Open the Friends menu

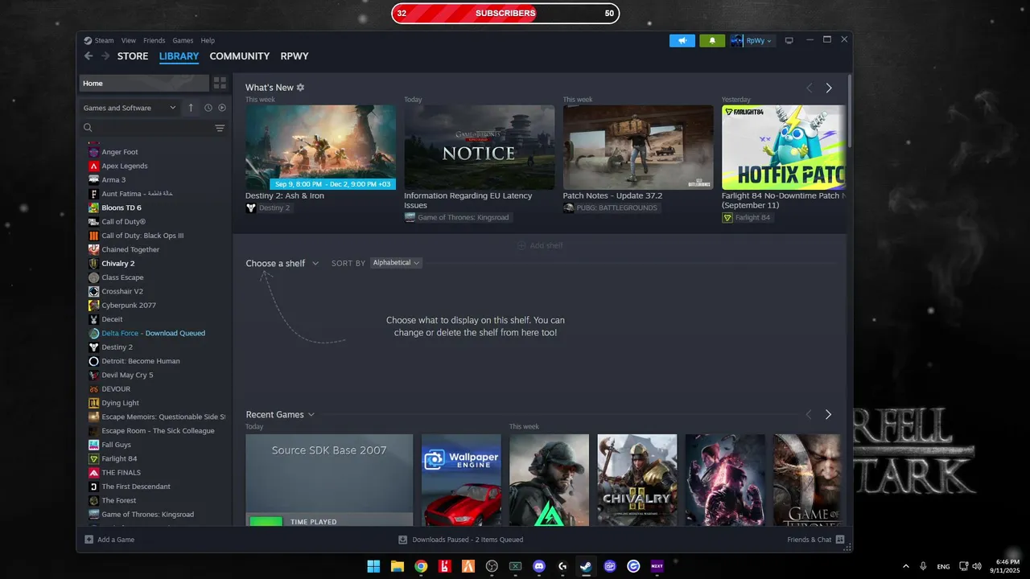pos(154,40)
